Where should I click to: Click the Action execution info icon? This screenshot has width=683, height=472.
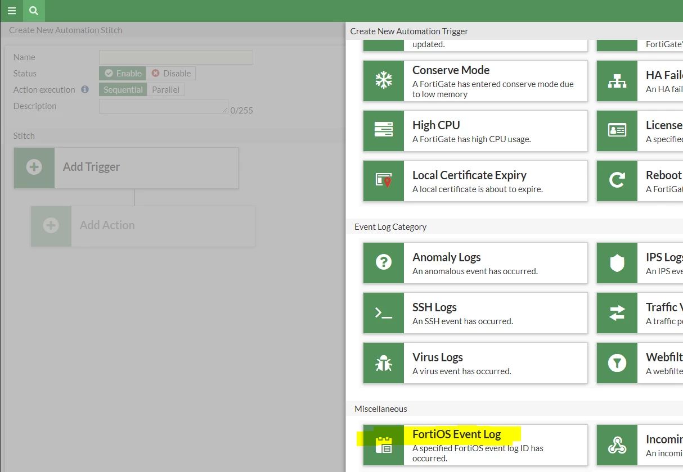tap(85, 89)
